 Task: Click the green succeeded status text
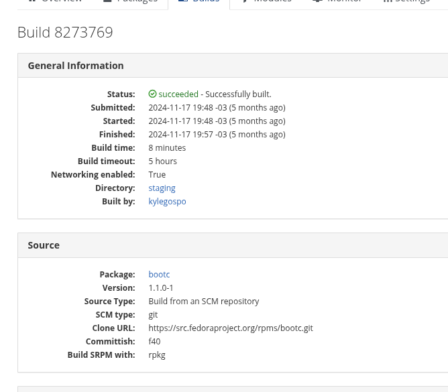pos(178,94)
